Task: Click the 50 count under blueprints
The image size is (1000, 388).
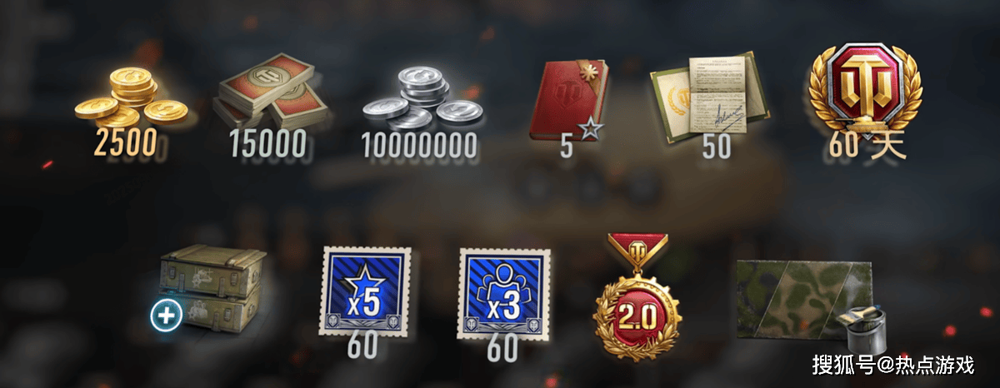Action: tap(716, 146)
